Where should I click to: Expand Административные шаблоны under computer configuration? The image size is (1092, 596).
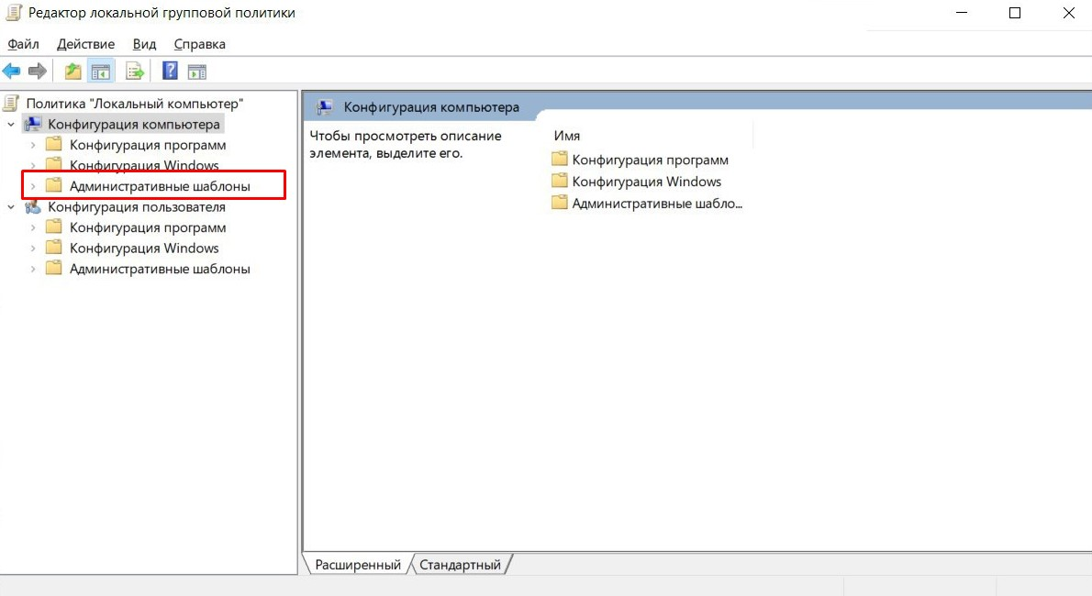[x=33, y=186]
